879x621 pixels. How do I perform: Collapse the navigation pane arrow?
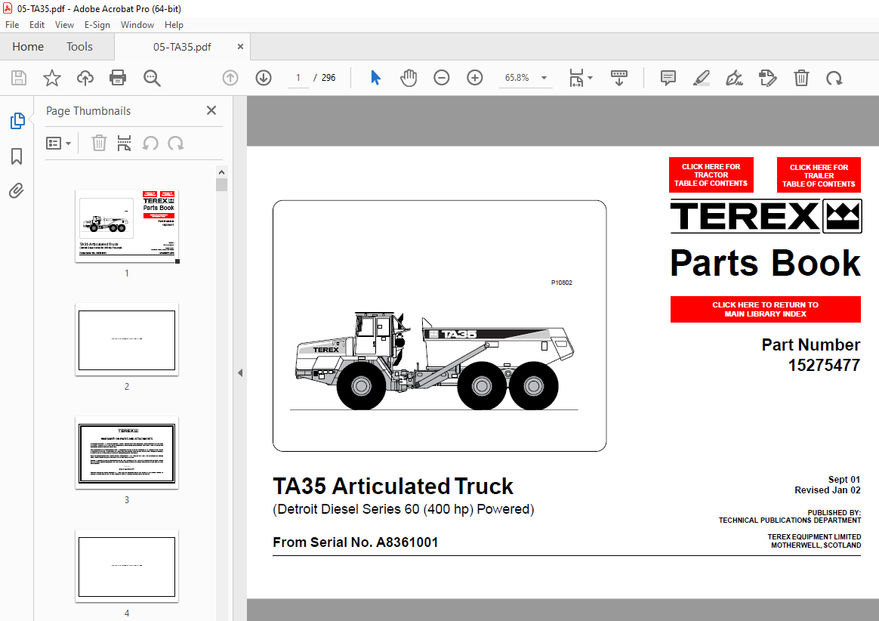[x=240, y=372]
